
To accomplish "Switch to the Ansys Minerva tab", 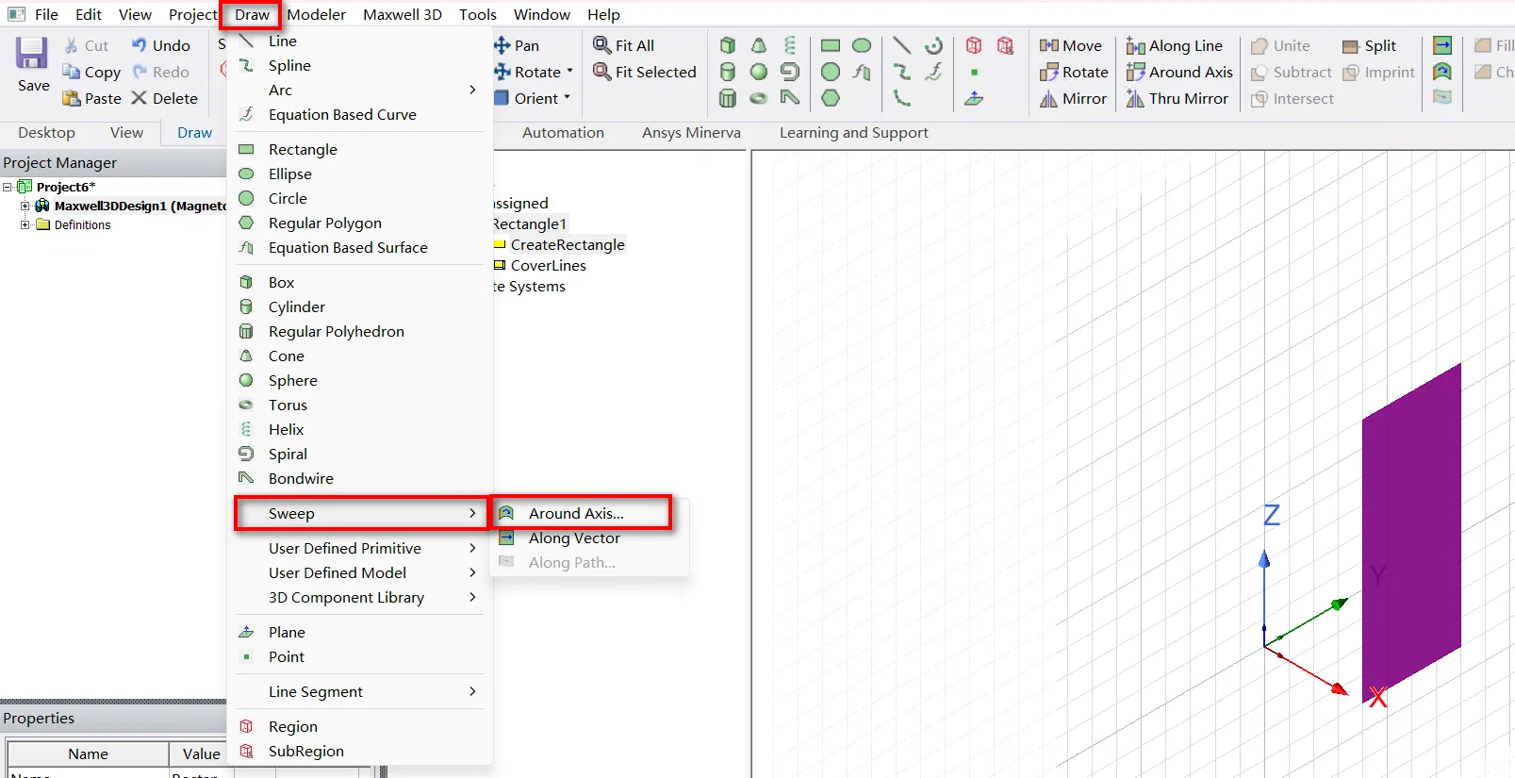I will 691,133.
